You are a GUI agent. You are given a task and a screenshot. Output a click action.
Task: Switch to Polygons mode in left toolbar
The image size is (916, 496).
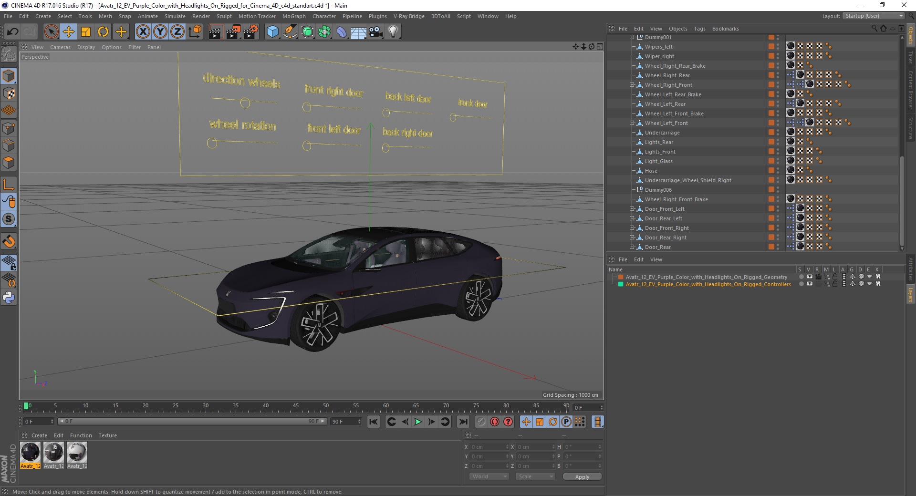coord(9,163)
